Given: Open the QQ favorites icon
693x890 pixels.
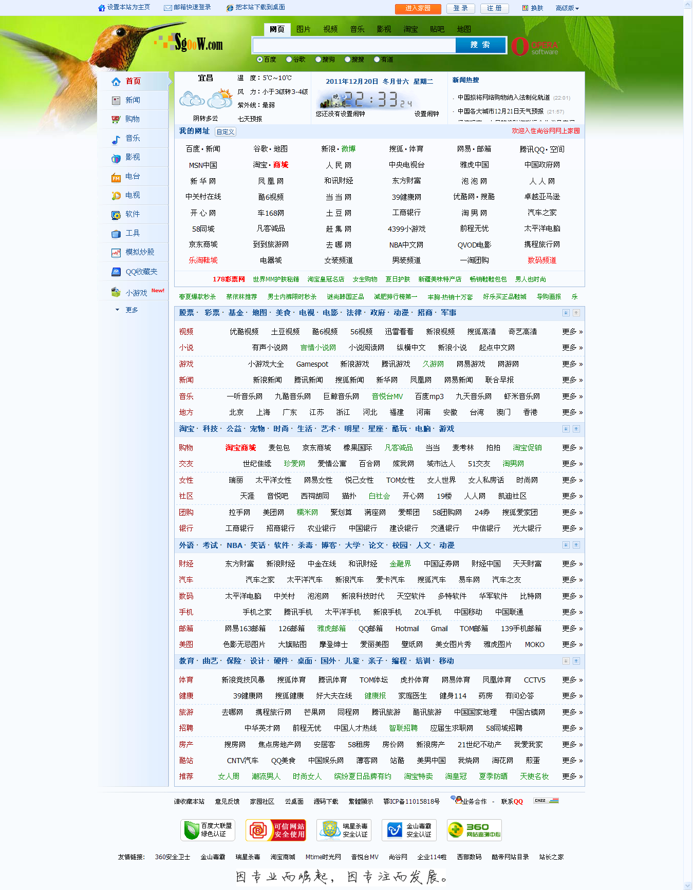Looking at the screenshot, I should 116,272.
